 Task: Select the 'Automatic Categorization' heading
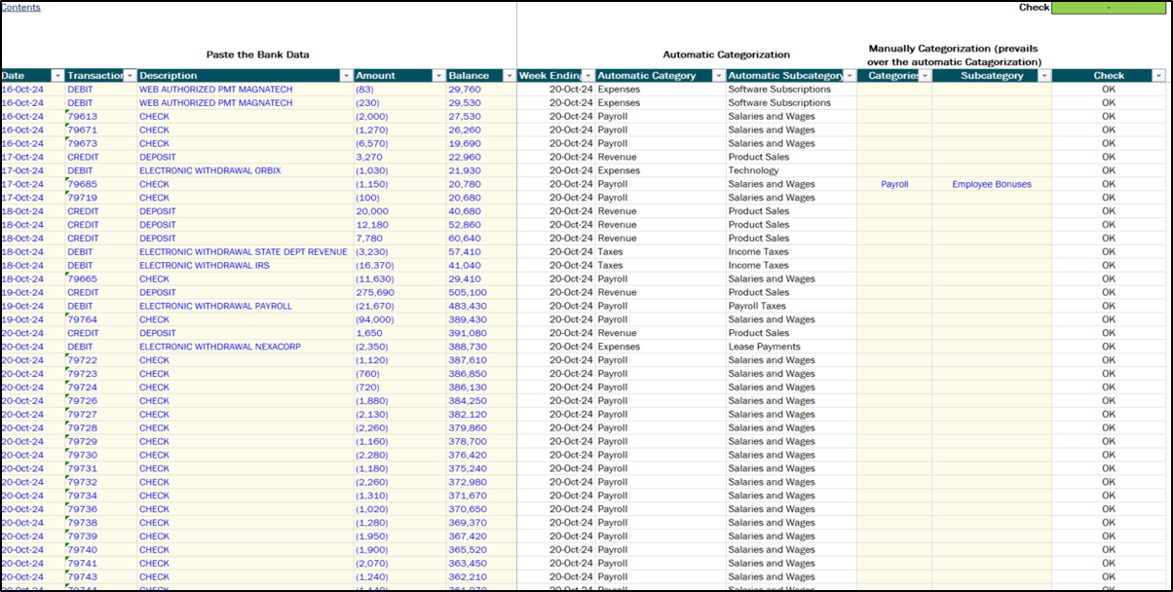[727, 55]
